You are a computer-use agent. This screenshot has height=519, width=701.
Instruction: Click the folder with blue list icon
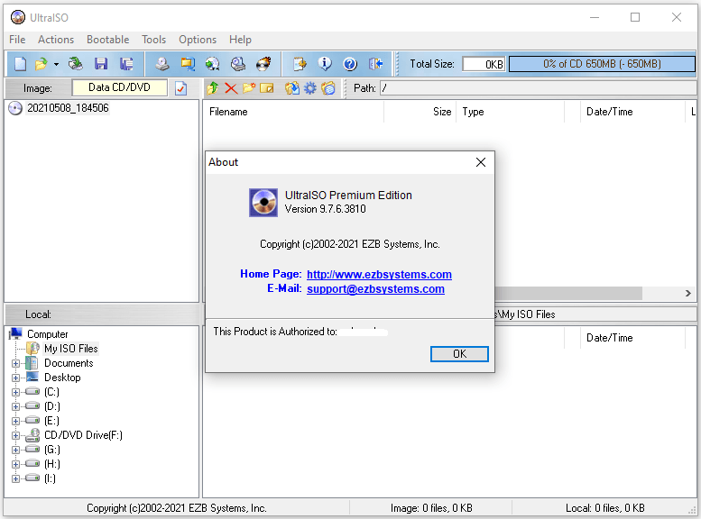pos(328,88)
